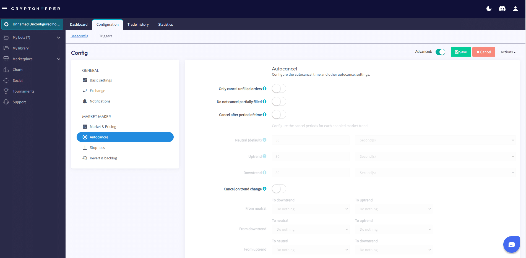Show help for Only cancel unfilled orders
Image resolution: width=526 pixels, height=258 pixels.
[x=265, y=88]
